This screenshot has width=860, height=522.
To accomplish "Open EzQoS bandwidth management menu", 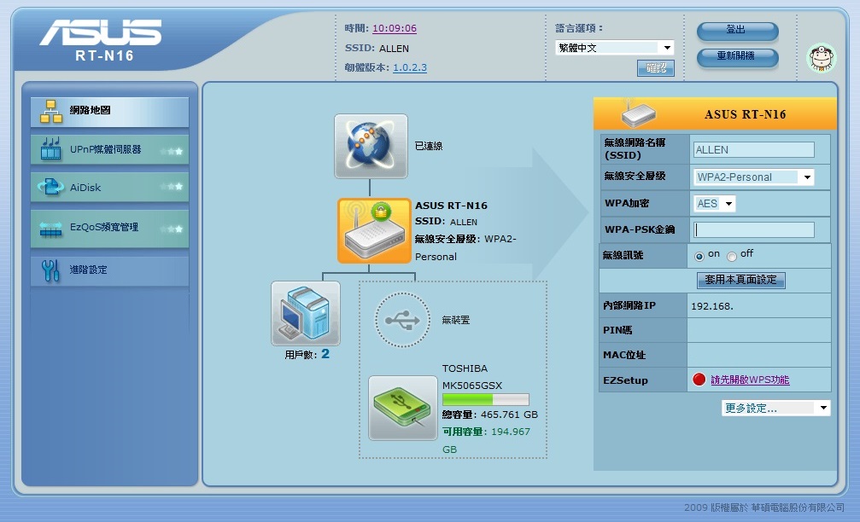I will coord(109,228).
